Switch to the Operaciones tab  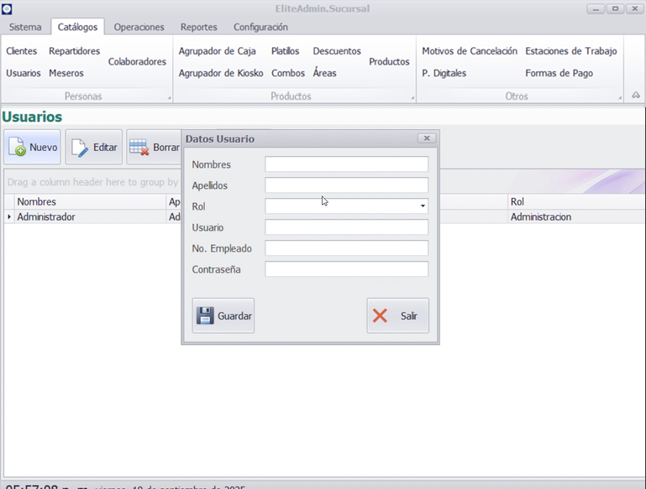[139, 27]
